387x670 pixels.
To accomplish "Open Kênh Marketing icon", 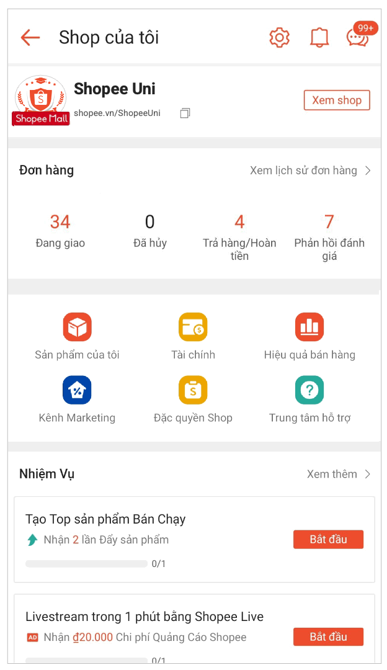I will pyautogui.click(x=77, y=390).
